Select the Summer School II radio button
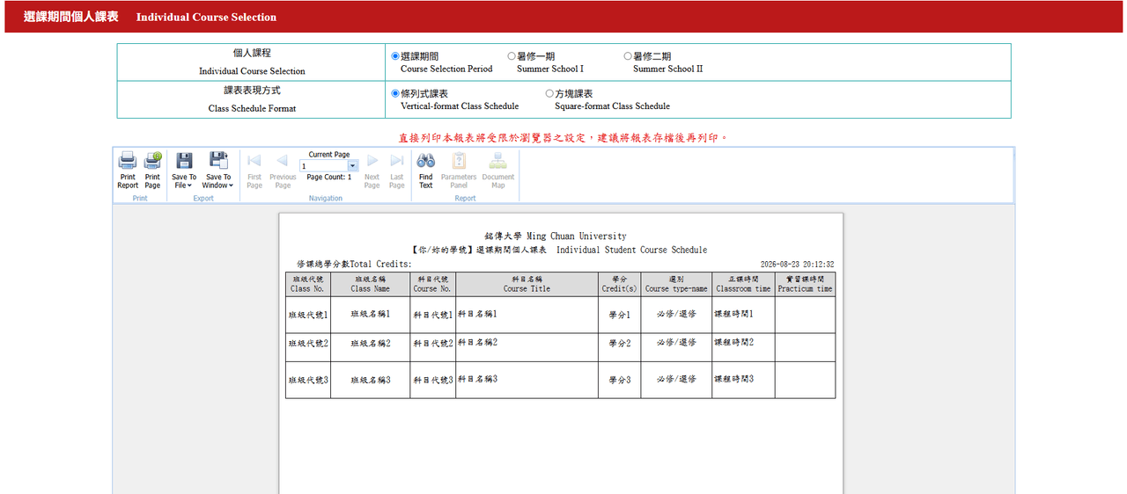The image size is (1127, 494). (628, 56)
